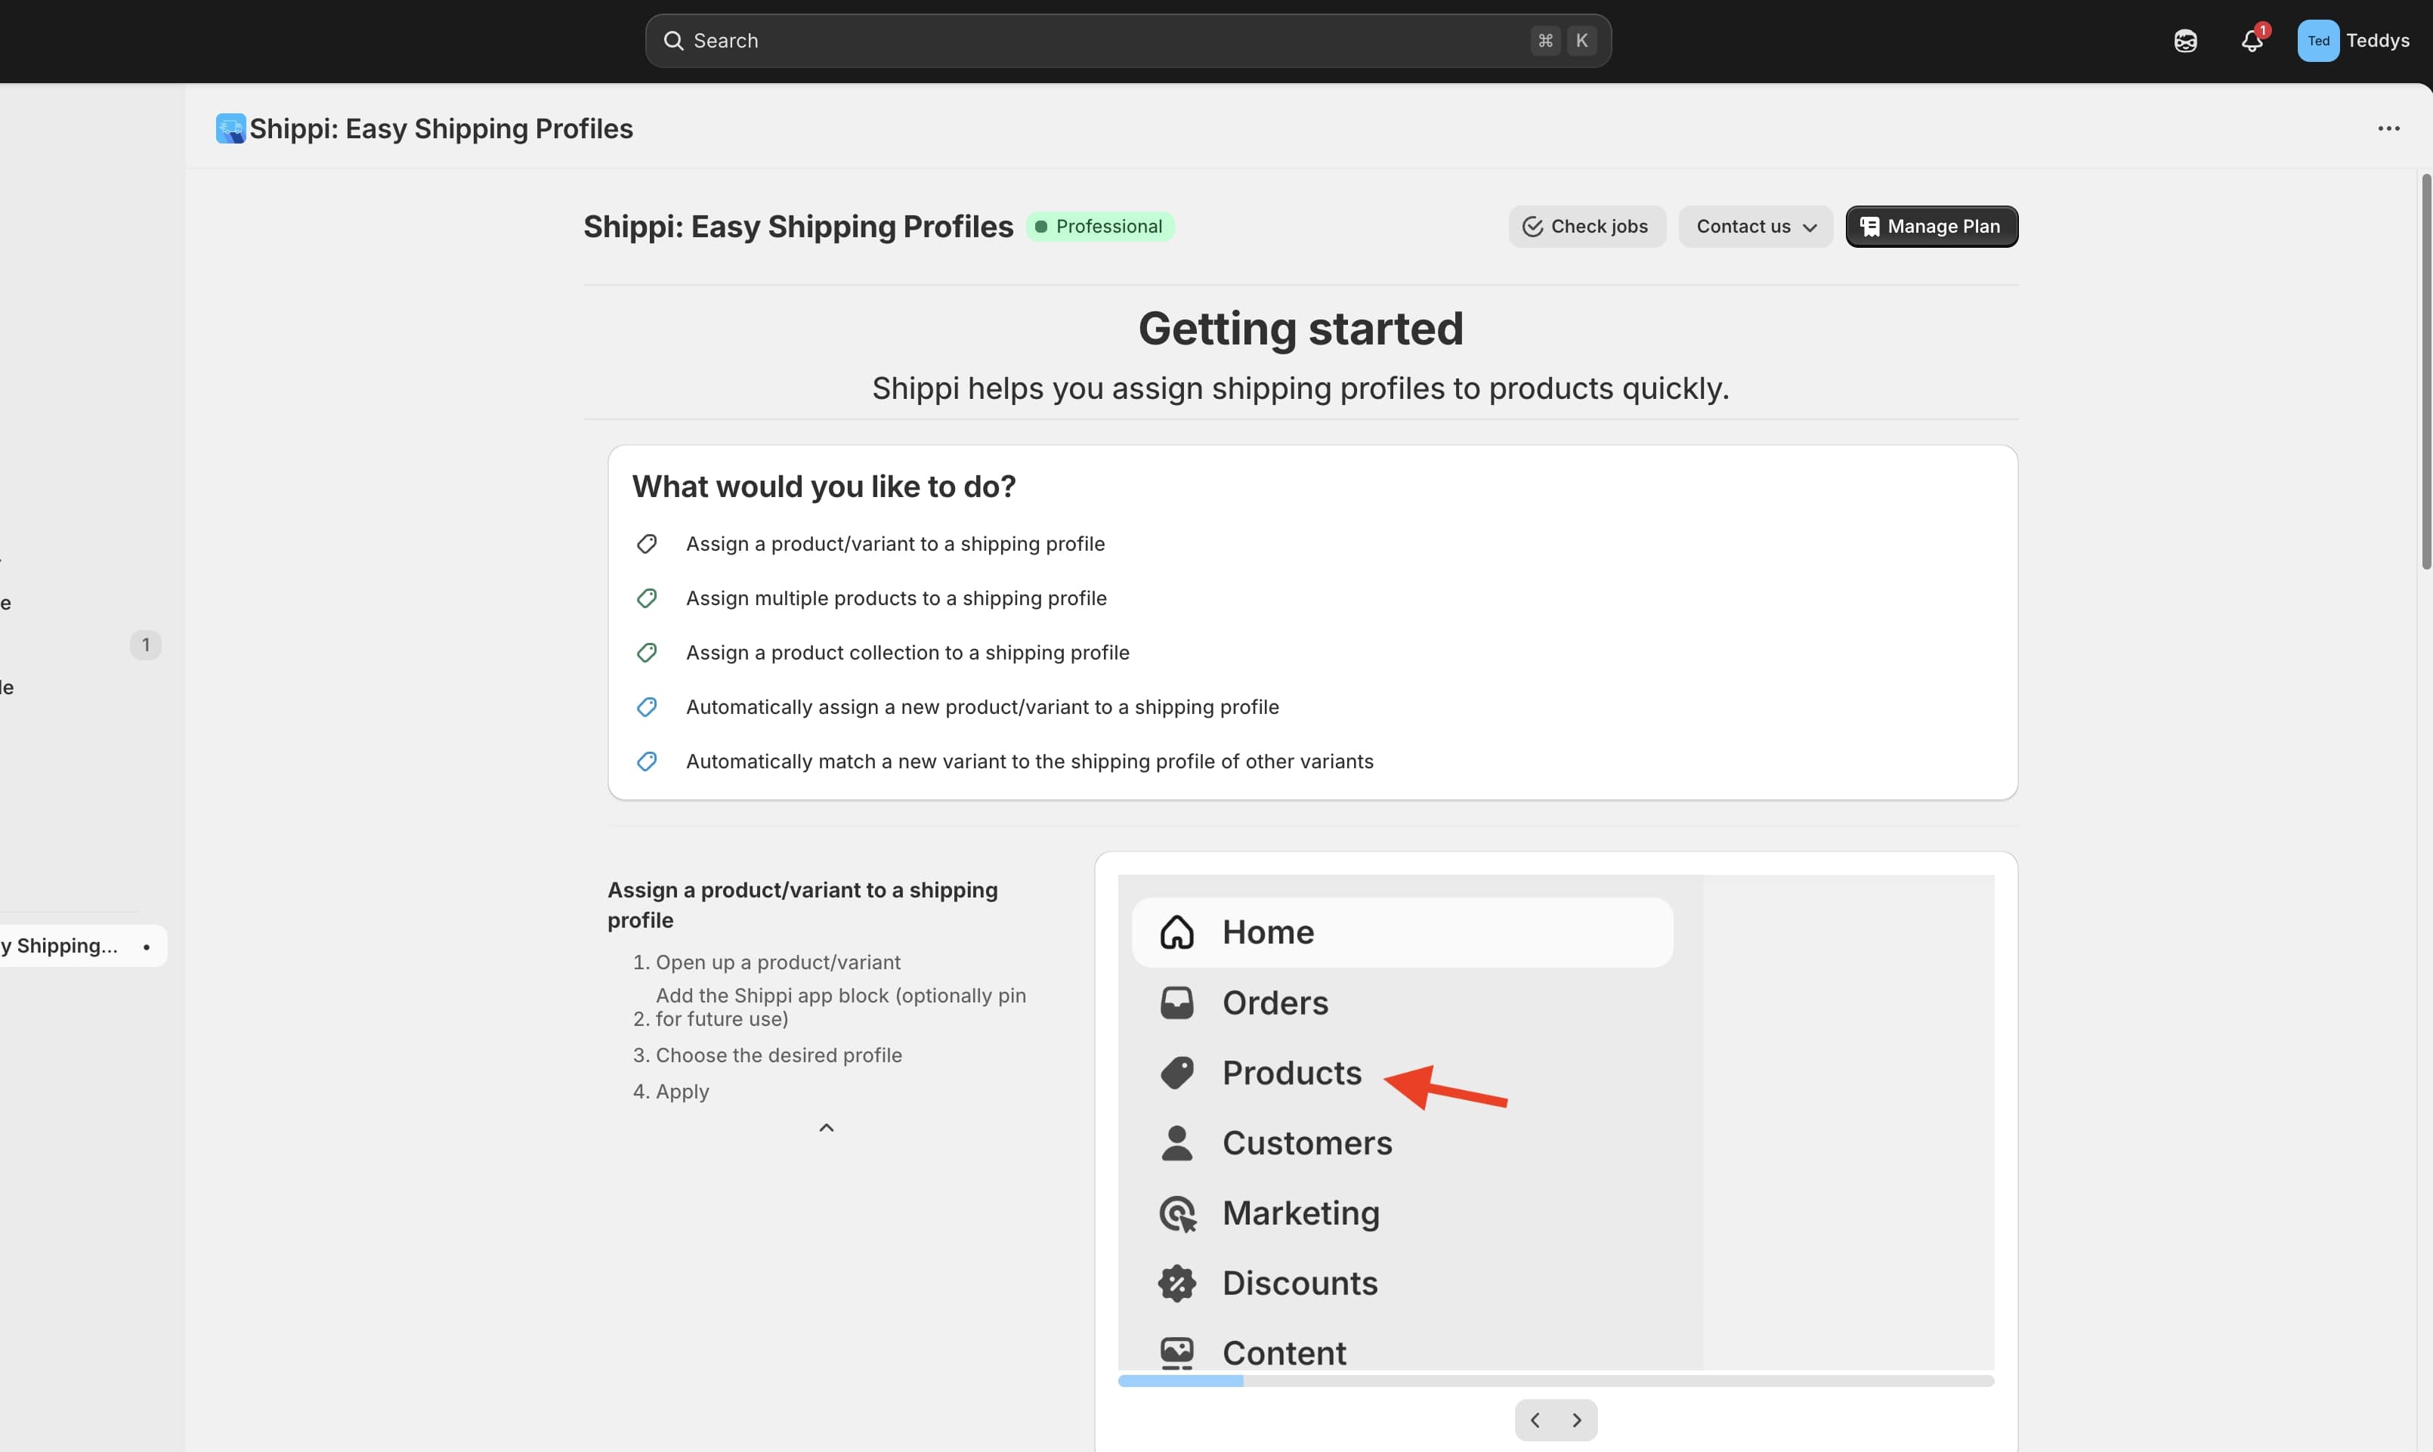Screen dimensions: 2433x1452
Task: Expand the Contact us dropdown
Action: point(1755,226)
